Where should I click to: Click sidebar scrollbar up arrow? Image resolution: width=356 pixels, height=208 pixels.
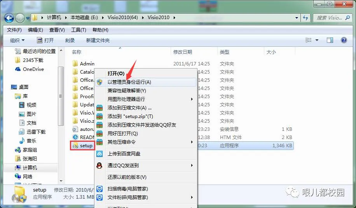(x=61, y=50)
